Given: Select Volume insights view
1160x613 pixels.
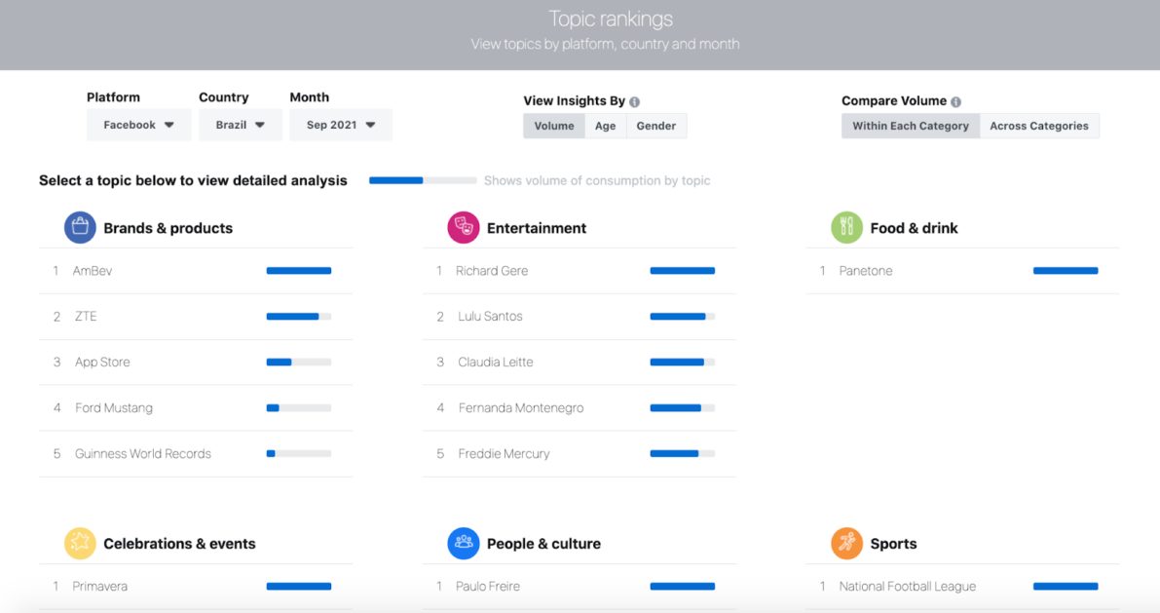Looking at the screenshot, I should click(553, 126).
